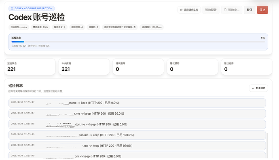Click the 巡检集合 221 card
Image resolution: width=279 pixels, height=160 pixels.
[30, 67]
